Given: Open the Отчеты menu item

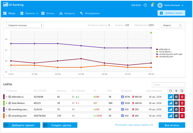Looking at the screenshot, I should click(x=48, y=13).
